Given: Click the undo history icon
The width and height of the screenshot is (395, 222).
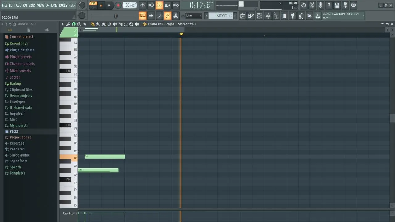Looking at the screenshot, I should [304, 5].
